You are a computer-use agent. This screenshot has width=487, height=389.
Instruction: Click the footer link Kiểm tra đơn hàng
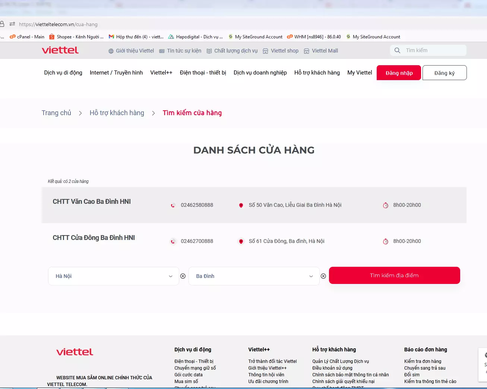tap(423, 361)
